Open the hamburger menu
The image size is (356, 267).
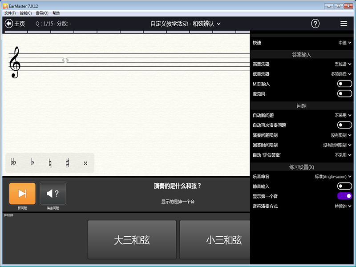click(344, 24)
